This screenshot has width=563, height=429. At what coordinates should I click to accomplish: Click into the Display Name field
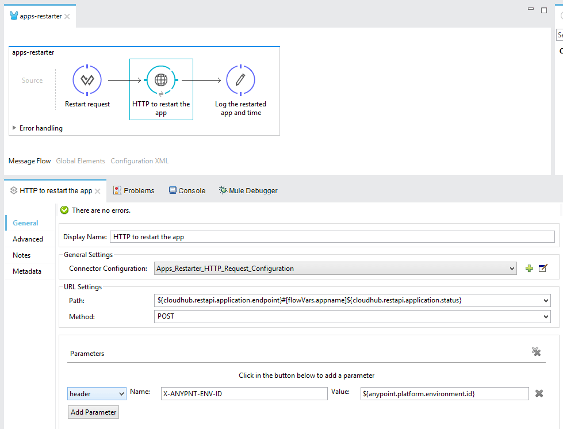(x=332, y=236)
